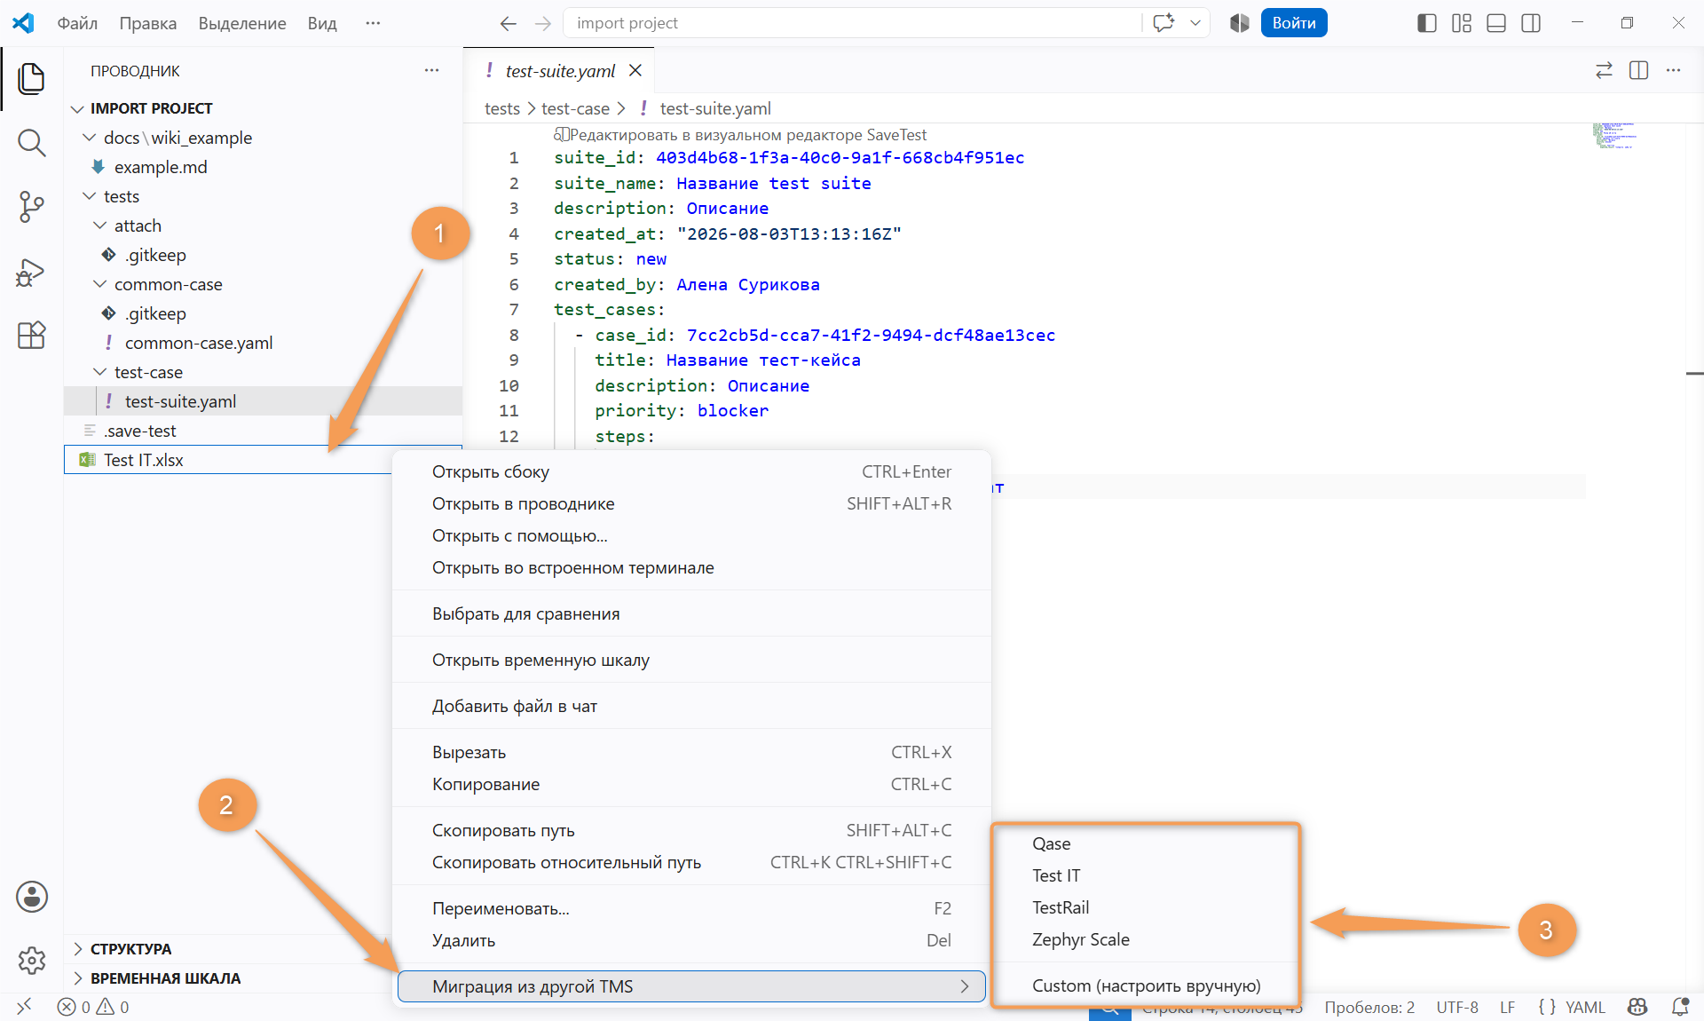Open the Файл menu
1704x1021 pixels.
[x=77, y=23]
